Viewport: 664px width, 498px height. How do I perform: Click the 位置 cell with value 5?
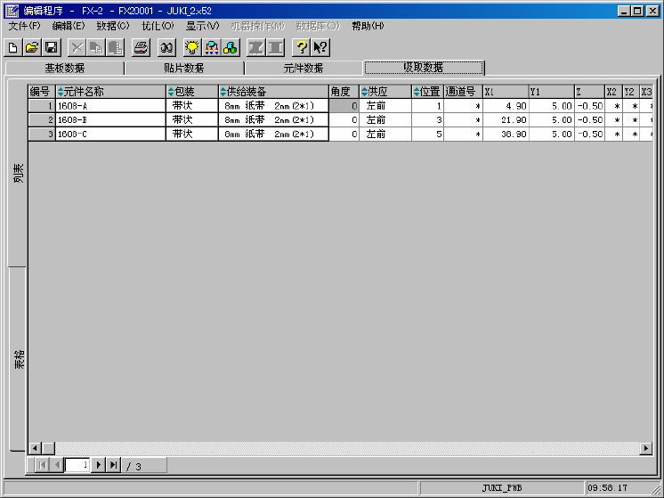pos(428,134)
